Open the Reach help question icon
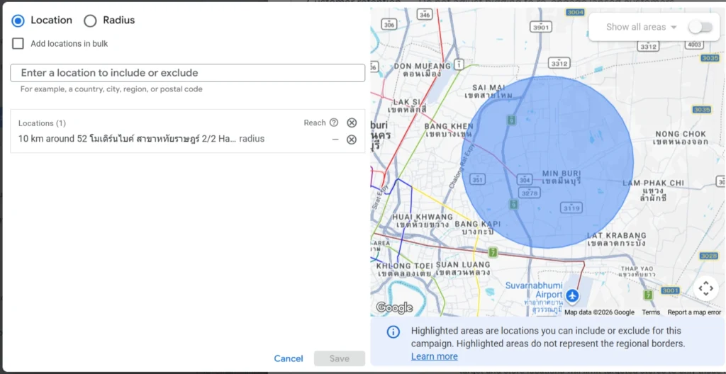Screen dimensions: 726x374 [334, 123]
